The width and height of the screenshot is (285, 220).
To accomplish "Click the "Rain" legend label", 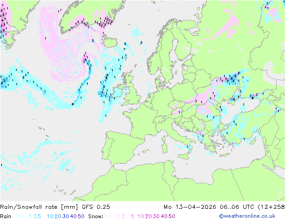I will click(6, 216).
